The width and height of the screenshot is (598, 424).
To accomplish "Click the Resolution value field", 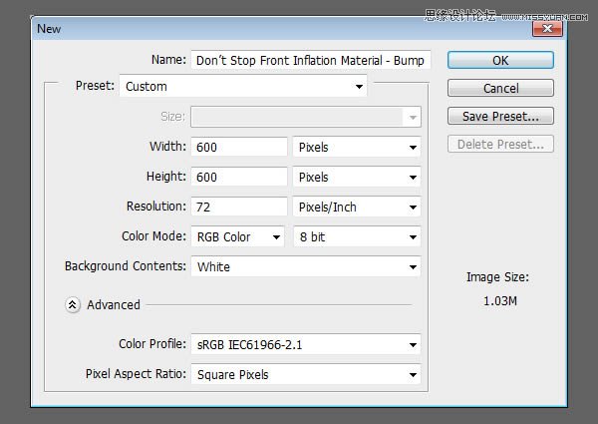I will (x=239, y=208).
